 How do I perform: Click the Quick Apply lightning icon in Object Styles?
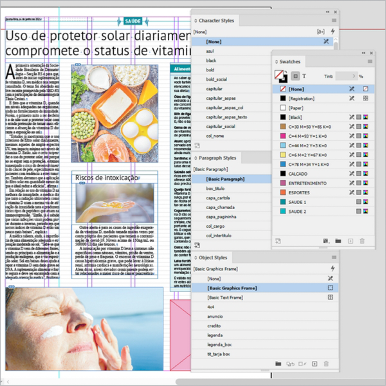pyautogui.click(x=333, y=268)
